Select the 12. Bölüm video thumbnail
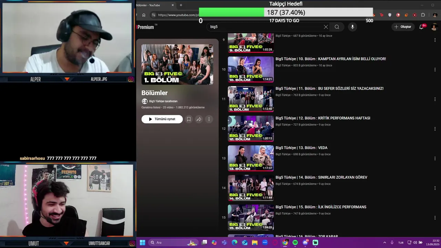The width and height of the screenshot is (441, 248). 251,128
